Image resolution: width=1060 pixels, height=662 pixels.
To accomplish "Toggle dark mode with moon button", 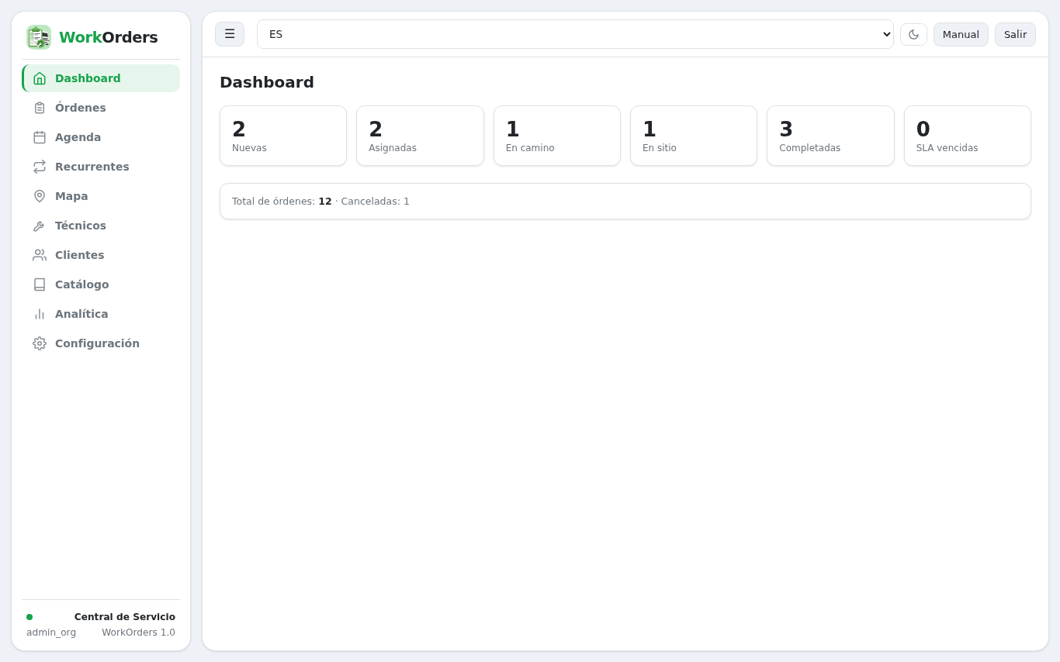I will point(913,34).
